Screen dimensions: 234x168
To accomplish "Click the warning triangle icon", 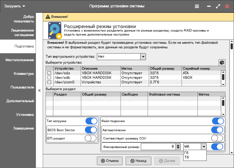I will tap(48, 17).
